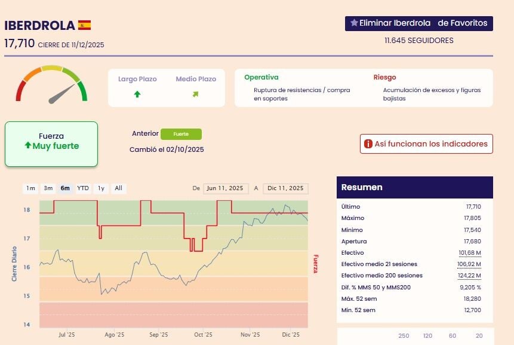Click the Ago '25 label on chart axis

pyautogui.click(x=114, y=334)
